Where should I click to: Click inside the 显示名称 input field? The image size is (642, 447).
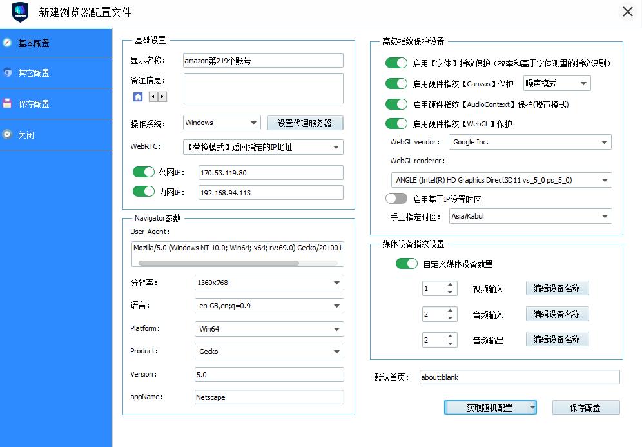click(x=262, y=60)
